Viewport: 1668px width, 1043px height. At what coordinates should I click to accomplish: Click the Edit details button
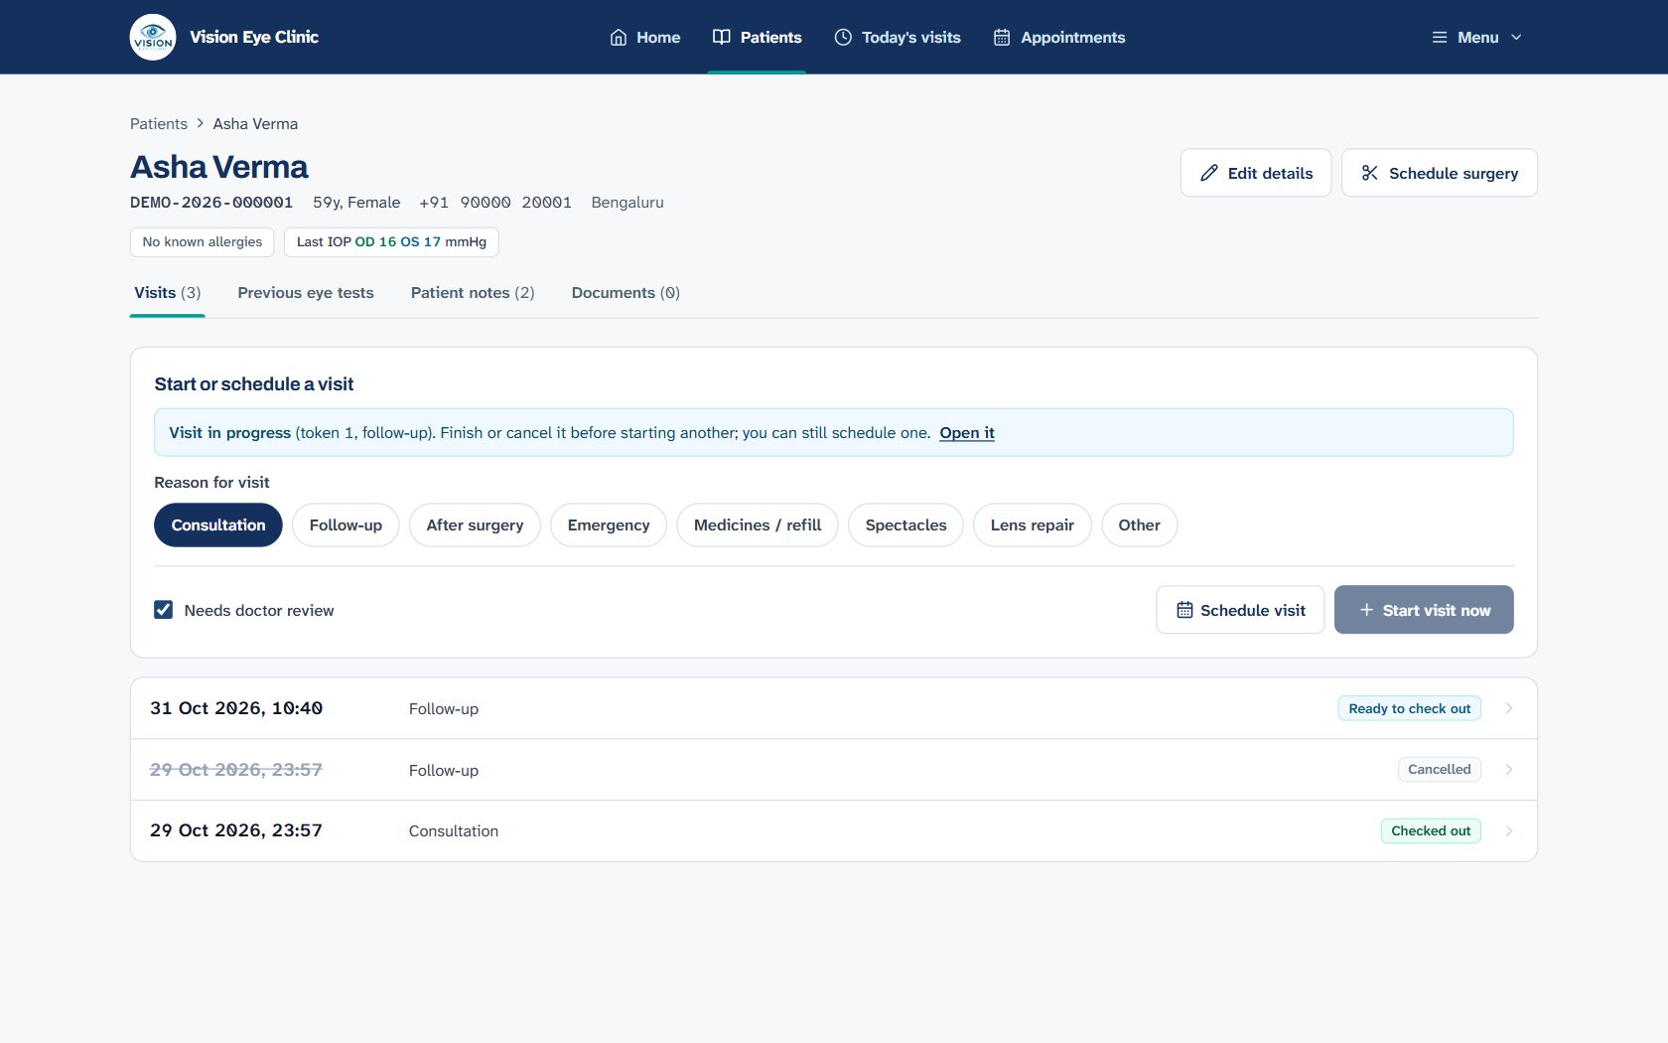[x=1256, y=173]
